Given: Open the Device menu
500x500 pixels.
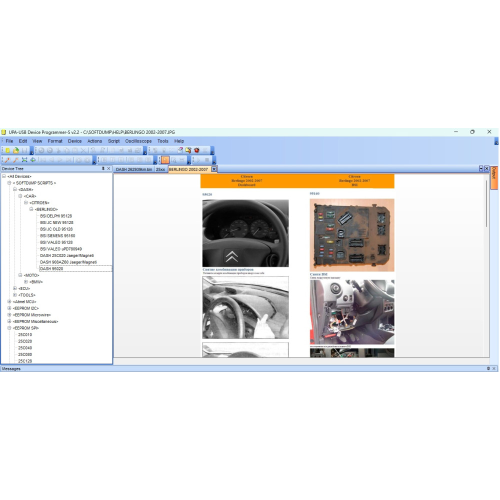Looking at the screenshot, I should [x=75, y=141].
